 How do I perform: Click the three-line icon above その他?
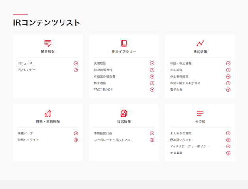pyautogui.click(x=200, y=113)
